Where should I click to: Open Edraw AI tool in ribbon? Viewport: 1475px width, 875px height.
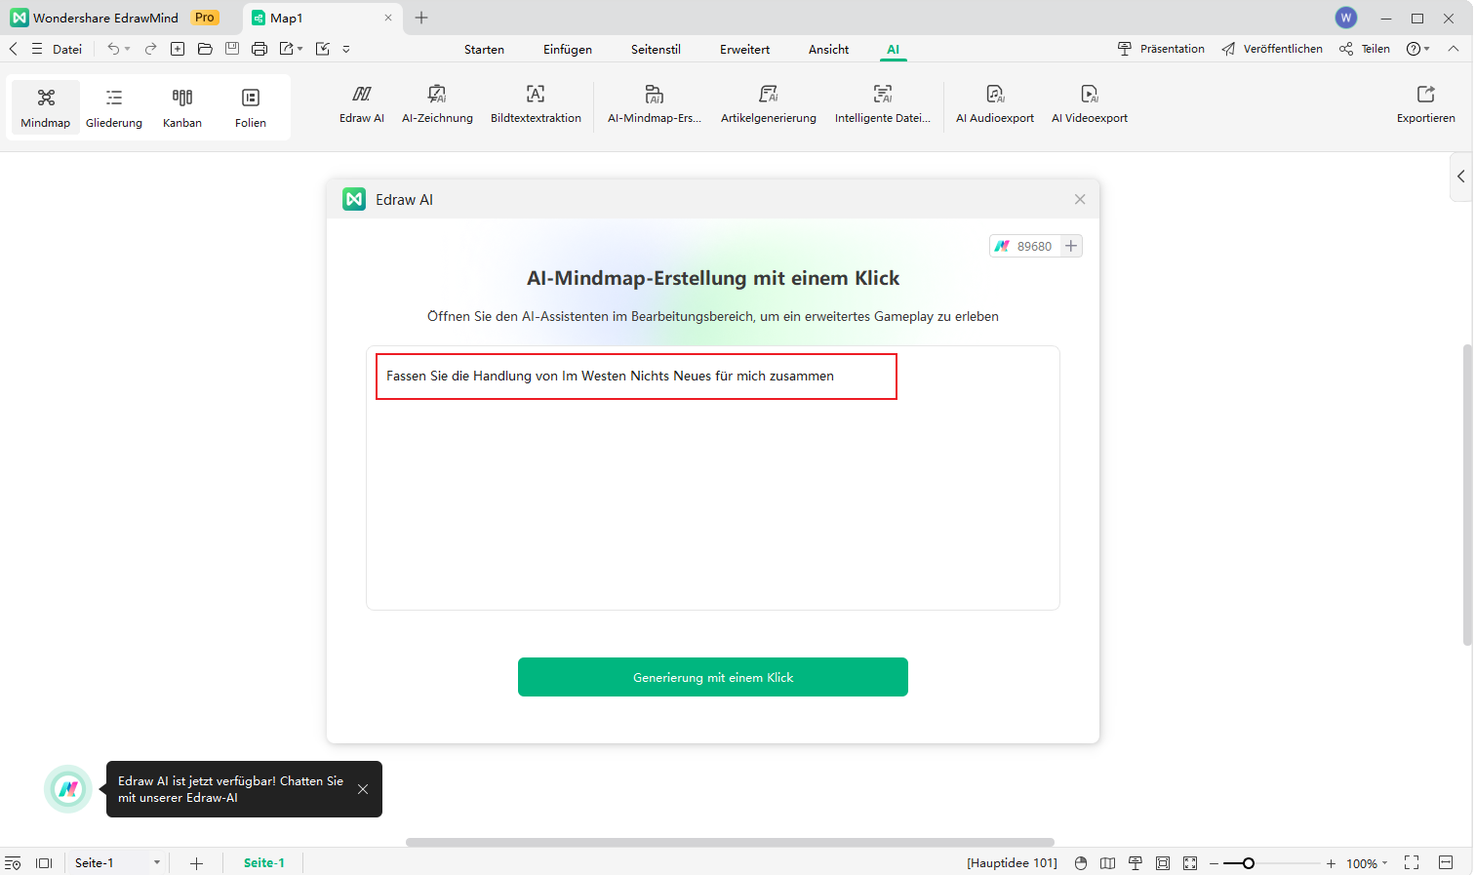[362, 103]
